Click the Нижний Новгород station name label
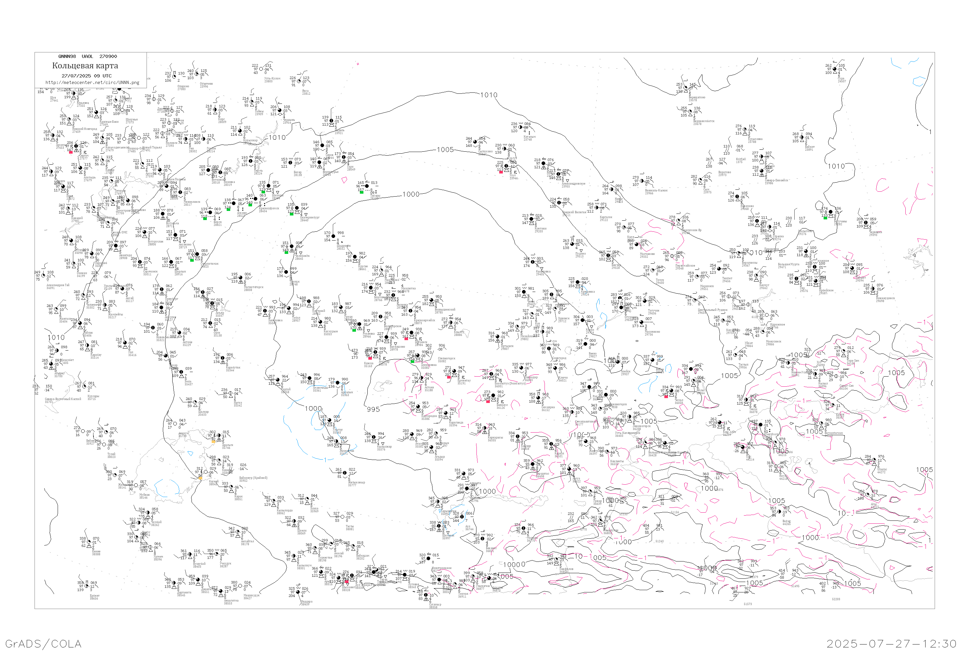The height and width of the screenshot is (651, 977). [84, 129]
